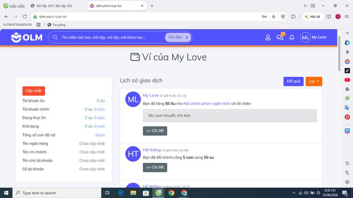Click the 'Tên ngân hàng' row label
Screen dimensions: 353x198
[x=35, y=144]
